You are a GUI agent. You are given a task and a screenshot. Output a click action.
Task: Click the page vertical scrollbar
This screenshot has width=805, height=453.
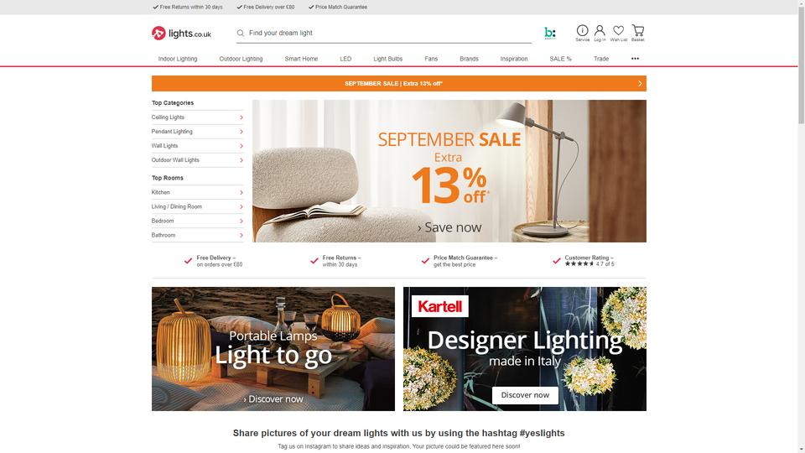801,226
